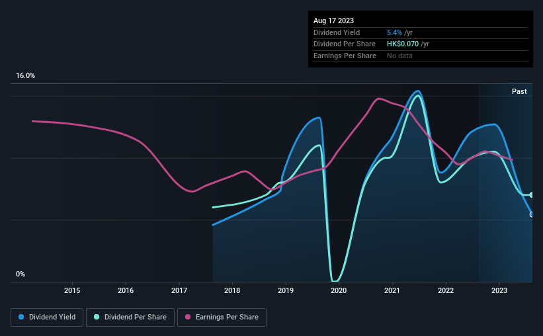Click the 2021 x-axis label
The image size is (543, 336).
392,290
